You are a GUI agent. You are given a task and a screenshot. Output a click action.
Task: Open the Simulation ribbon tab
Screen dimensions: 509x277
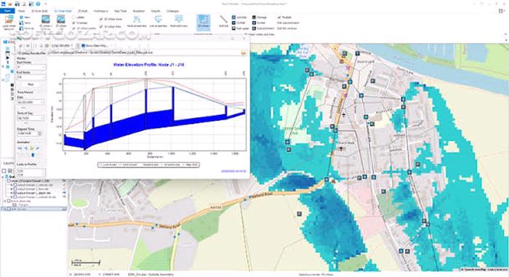(x=139, y=11)
